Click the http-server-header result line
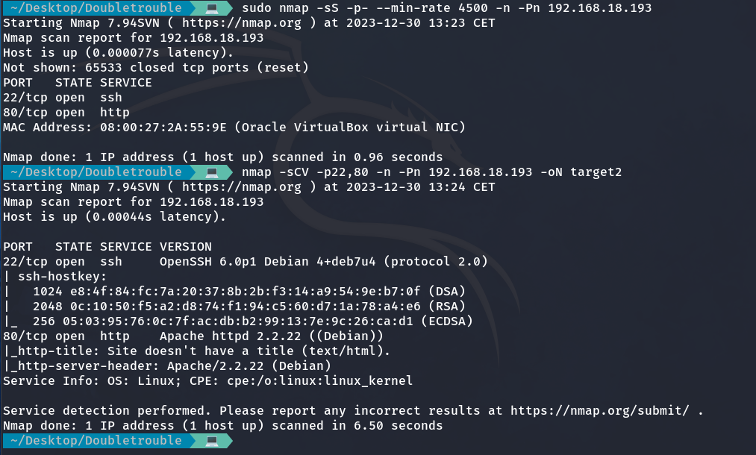 point(167,366)
